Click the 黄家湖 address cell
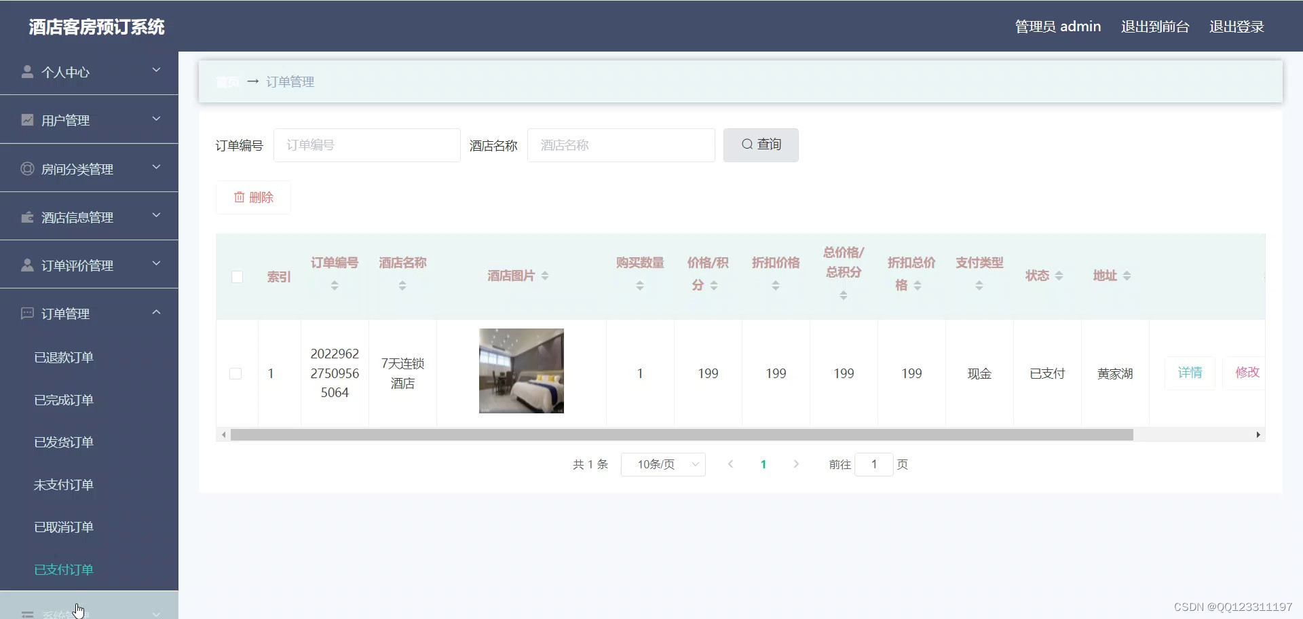The image size is (1303, 619). pyautogui.click(x=1115, y=373)
